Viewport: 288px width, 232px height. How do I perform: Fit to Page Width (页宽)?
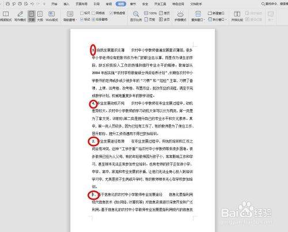(150, 20)
